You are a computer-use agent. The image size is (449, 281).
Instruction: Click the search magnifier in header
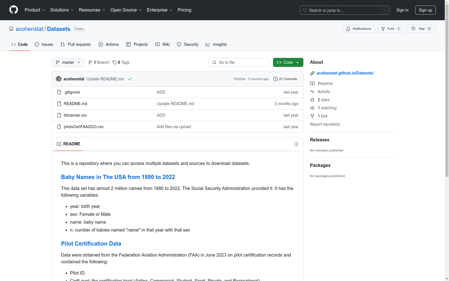[305, 10]
